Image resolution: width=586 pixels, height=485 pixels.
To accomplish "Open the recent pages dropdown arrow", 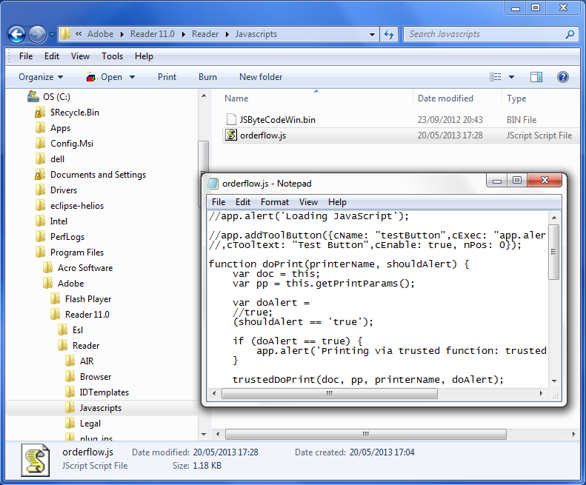I will pos(52,35).
